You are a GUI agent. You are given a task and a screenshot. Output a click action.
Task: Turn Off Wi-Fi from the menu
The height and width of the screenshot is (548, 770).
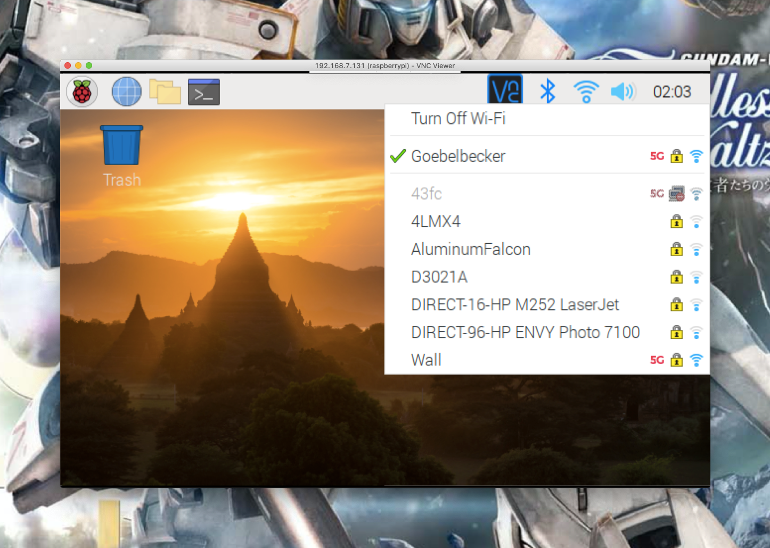(547, 119)
